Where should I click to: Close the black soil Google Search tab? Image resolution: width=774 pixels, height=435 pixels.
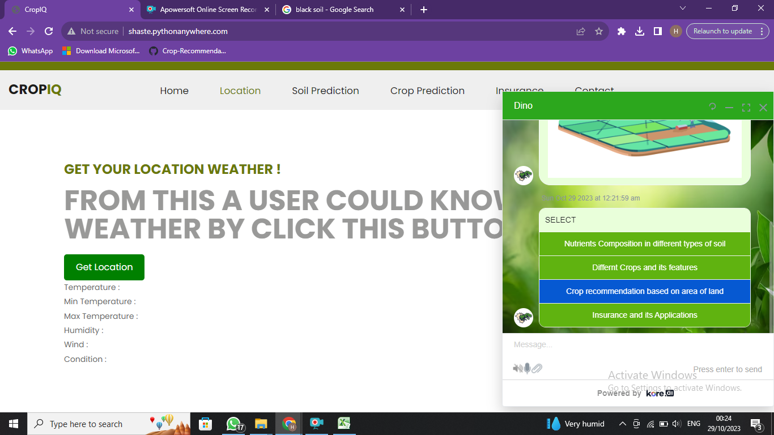click(x=402, y=10)
